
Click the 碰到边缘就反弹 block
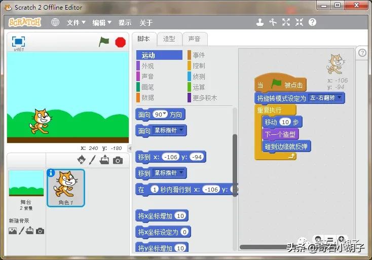pos(286,146)
